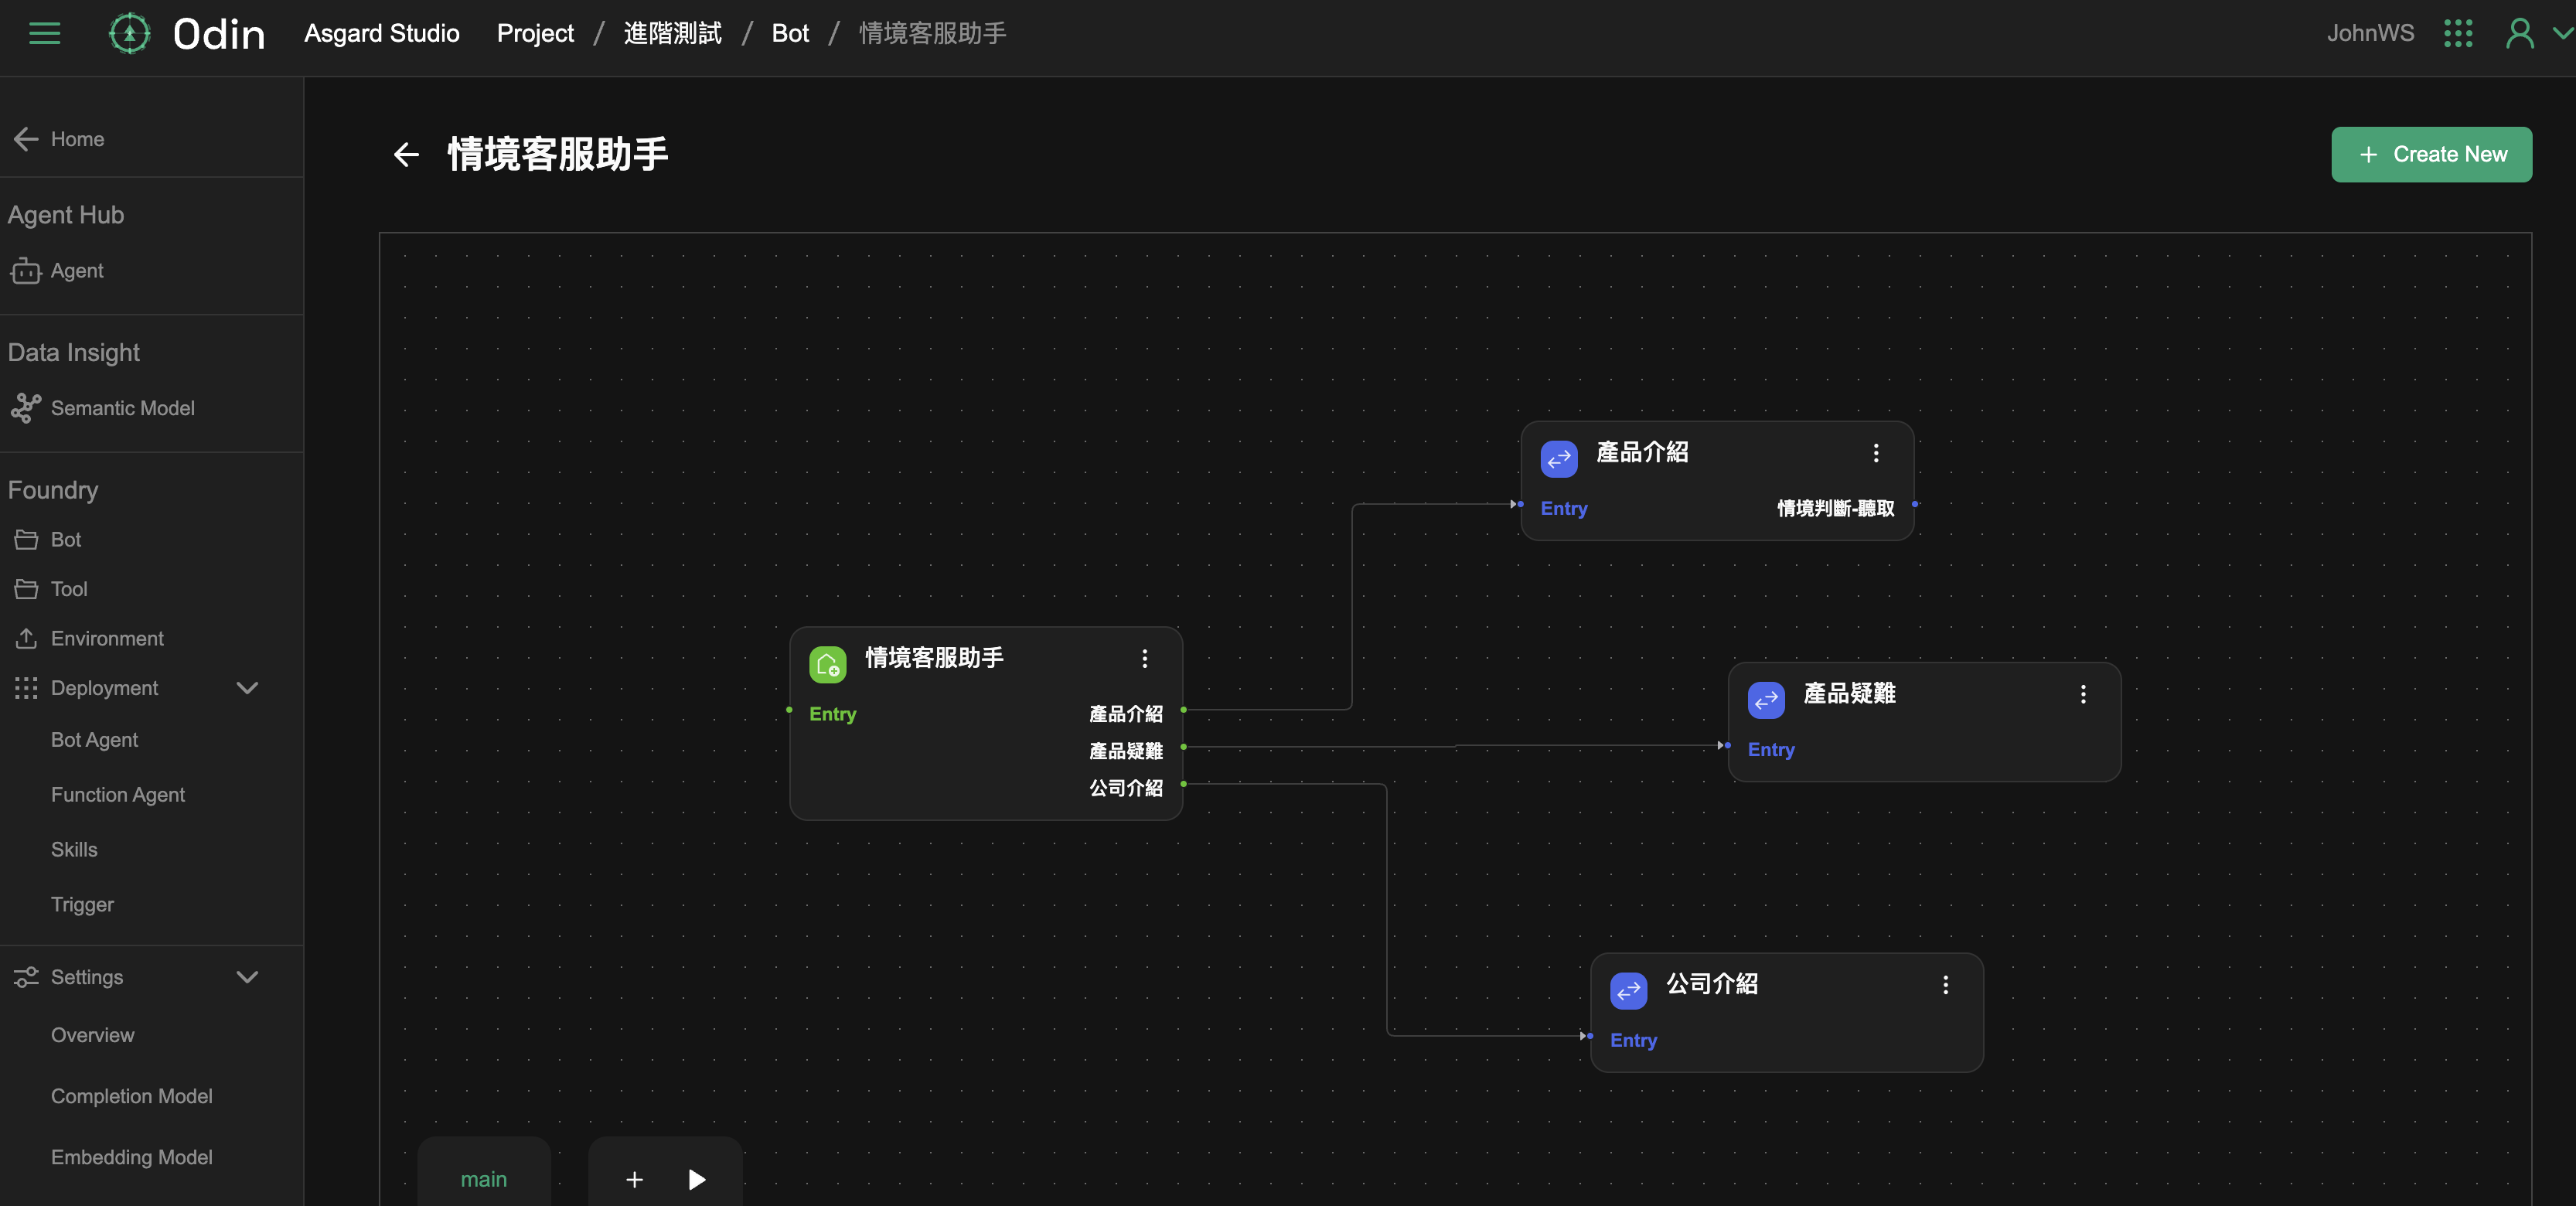2576x1206 pixels.
Task: Click the plus button next to main tab
Action: (634, 1179)
